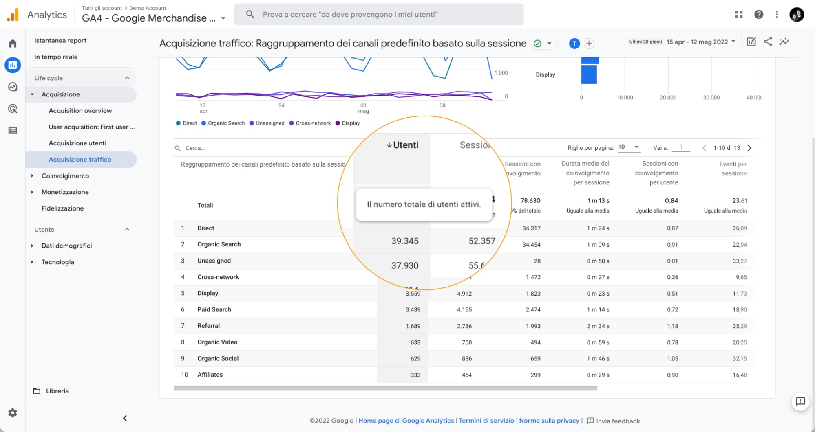Open the Google apps grid icon

[739, 15]
